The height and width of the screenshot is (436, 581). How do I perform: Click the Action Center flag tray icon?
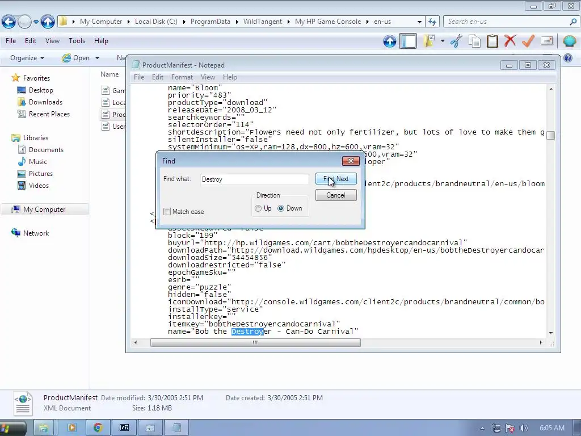pyautogui.click(x=510, y=428)
